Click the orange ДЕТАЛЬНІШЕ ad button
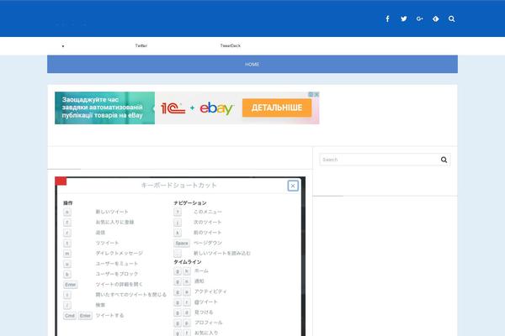 pyautogui.click(x=277, y=108)
